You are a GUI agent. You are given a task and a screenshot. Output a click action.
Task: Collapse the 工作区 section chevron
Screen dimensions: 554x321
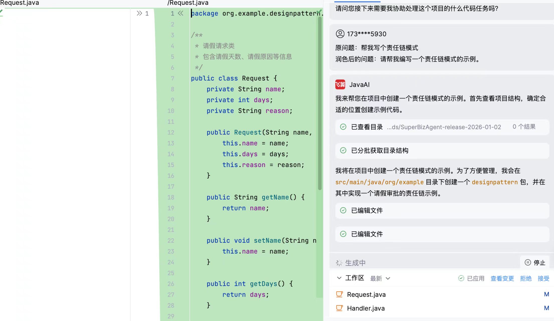(x=339, y=278)
